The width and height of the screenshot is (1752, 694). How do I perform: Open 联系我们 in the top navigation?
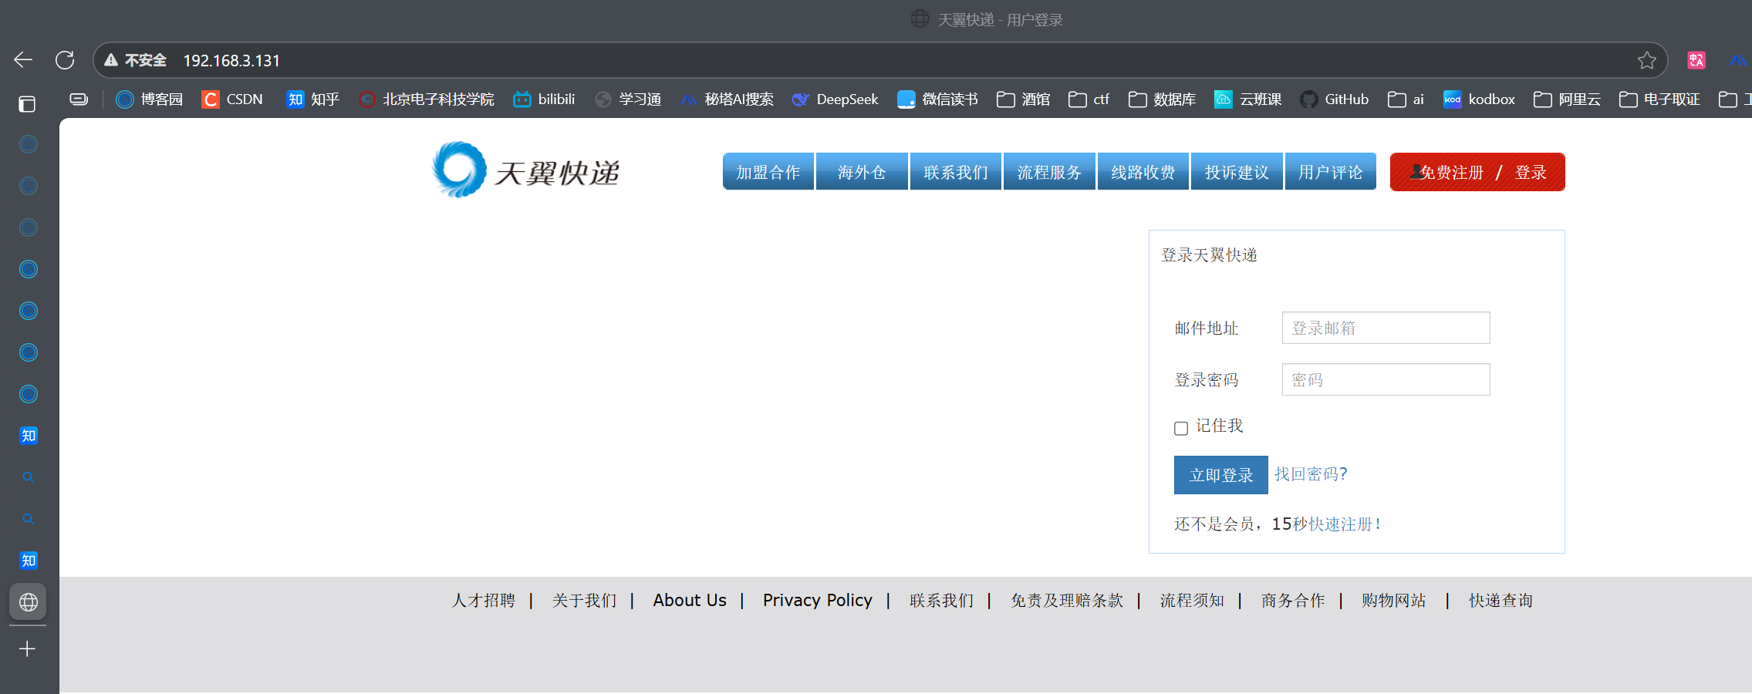956,171
